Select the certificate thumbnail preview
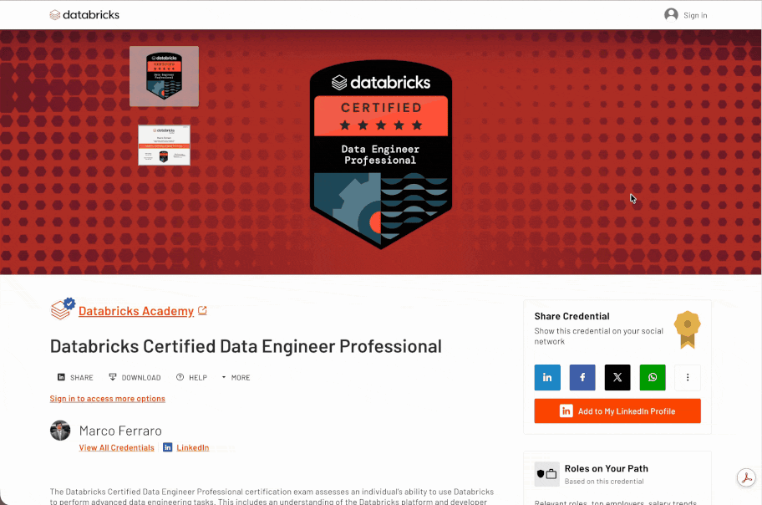The image size is (762, 505). coord(165,145)
